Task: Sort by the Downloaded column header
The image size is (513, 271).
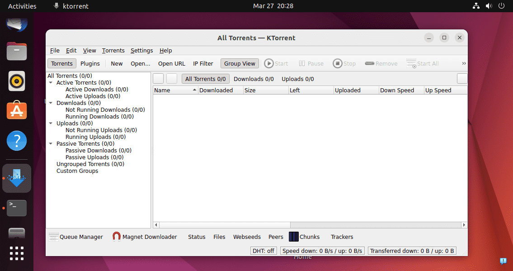Action: point(221,90)
